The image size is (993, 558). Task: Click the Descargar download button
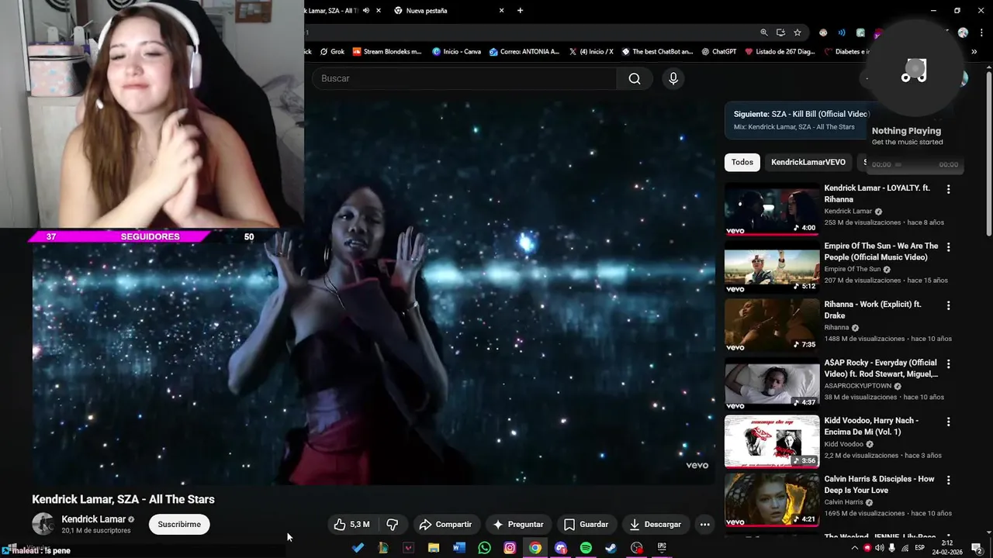(655, 525)
